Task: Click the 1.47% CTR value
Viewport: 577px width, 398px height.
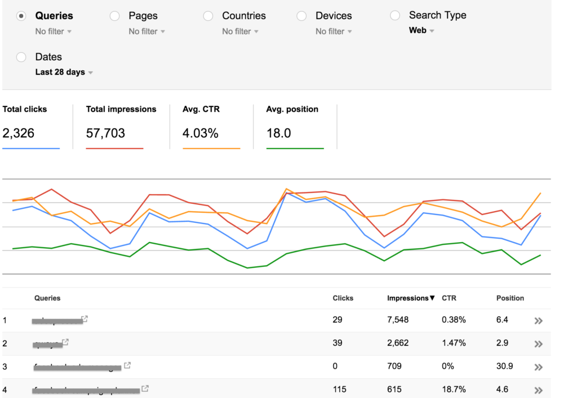Action: [x=454, y=343]
